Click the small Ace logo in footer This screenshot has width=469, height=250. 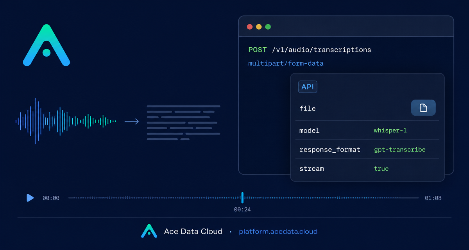[149, 231]
